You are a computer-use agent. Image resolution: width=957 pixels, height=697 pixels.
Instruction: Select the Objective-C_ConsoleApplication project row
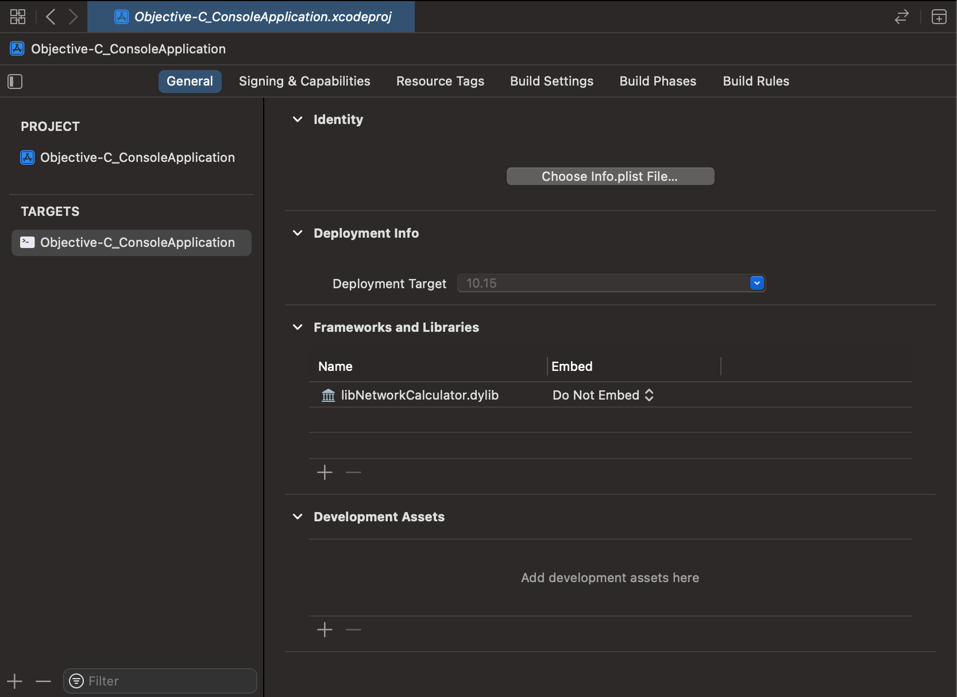point(131,157)
